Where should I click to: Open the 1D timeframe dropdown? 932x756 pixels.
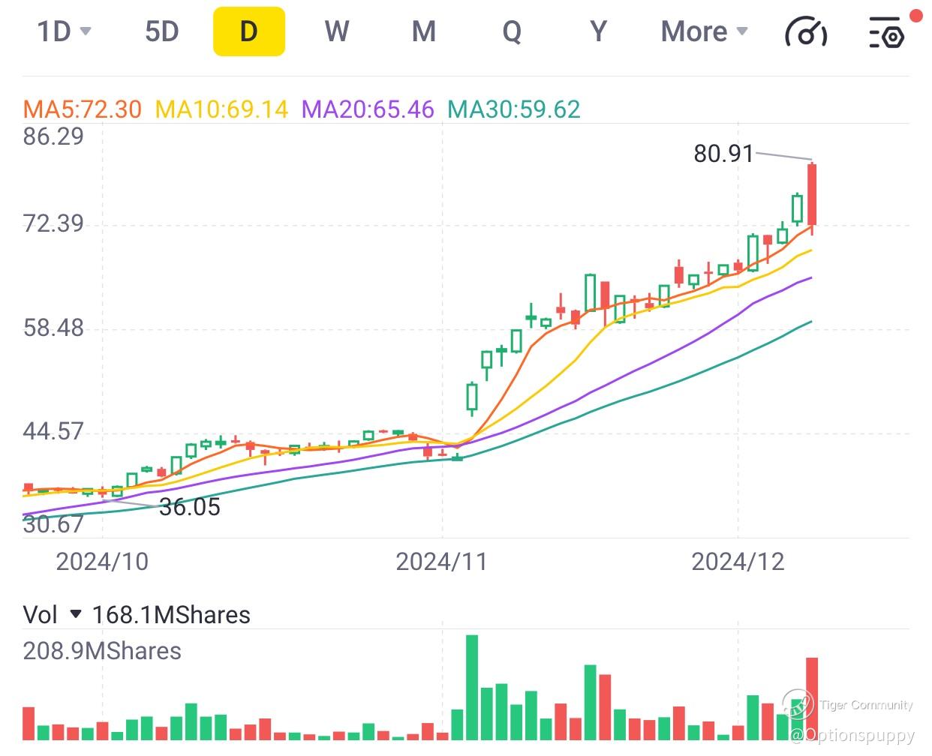coord(64,31)
